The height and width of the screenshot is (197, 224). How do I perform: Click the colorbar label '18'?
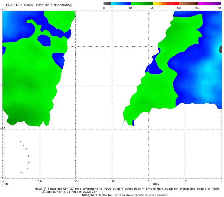click(x=130, y=8)
